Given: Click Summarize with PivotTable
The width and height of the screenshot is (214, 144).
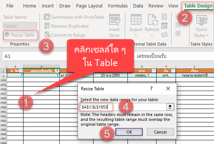Looking at the screenshot, I should [74, 17].
